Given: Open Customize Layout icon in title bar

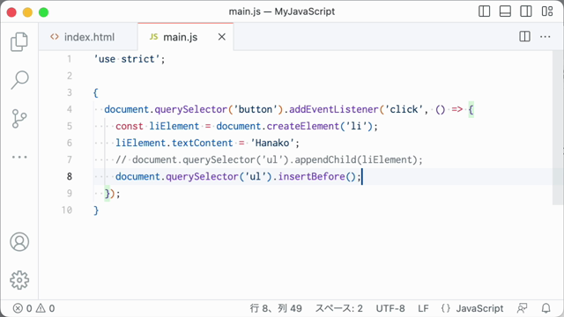Looking at the screenshot, I should pyautogui.click(x=547, y=11).
